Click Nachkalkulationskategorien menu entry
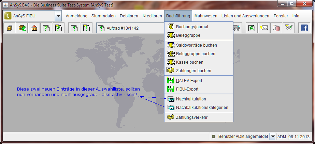Screen dimensions: 315x144 pyautogui.click(x=202, y=108)
